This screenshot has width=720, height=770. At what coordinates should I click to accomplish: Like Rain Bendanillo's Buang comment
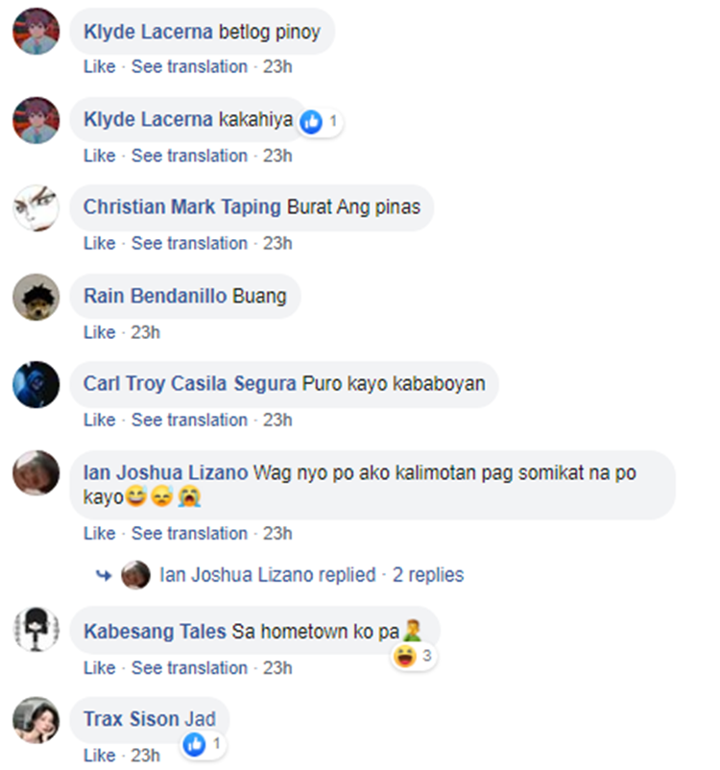(99, 332)
